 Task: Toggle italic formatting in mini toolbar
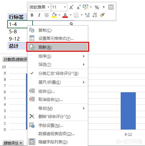[39, 15]
